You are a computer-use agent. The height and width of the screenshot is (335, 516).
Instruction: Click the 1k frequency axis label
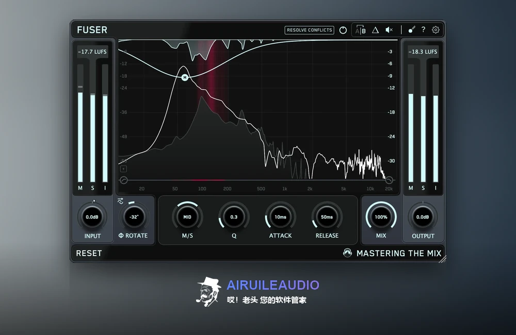pos(285,189)
